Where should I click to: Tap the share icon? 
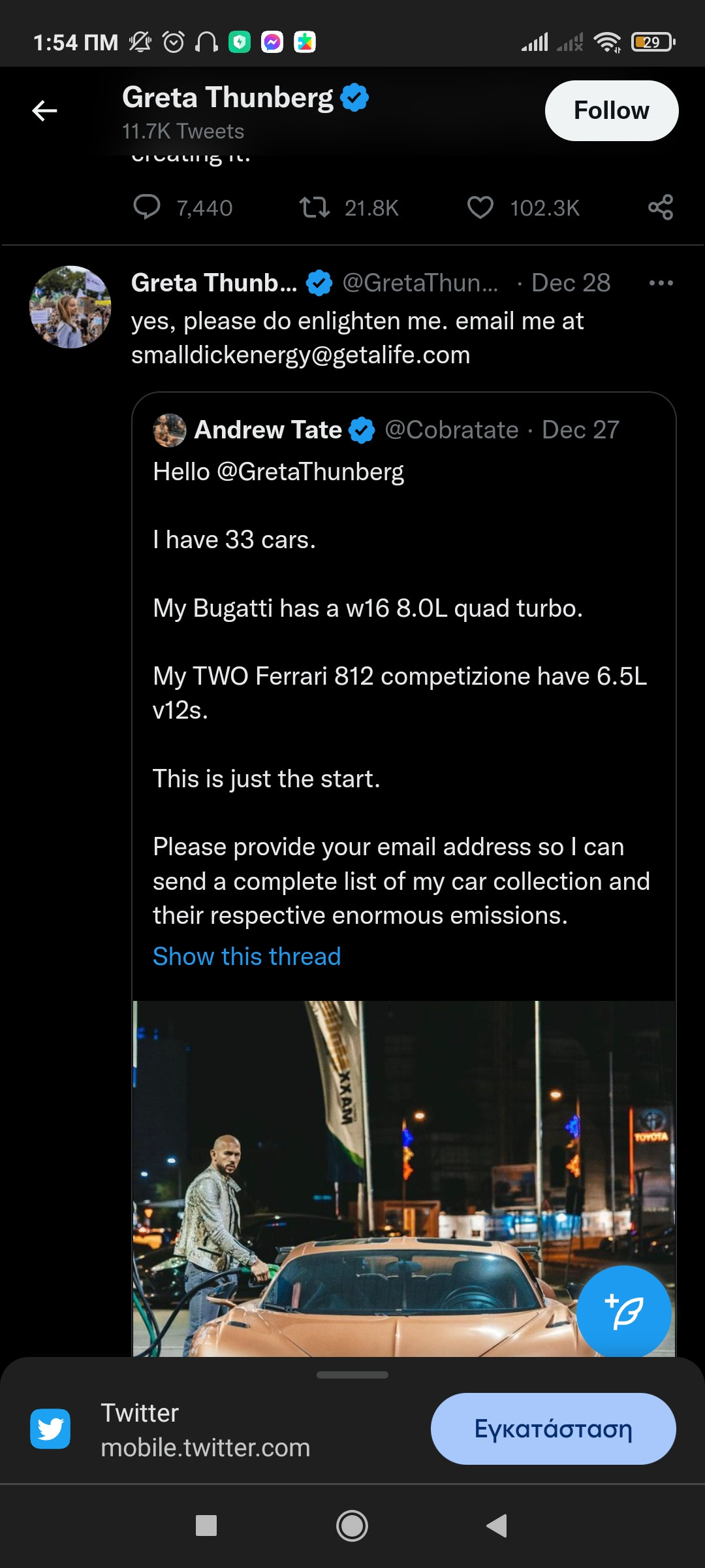[x=660, y=208]
